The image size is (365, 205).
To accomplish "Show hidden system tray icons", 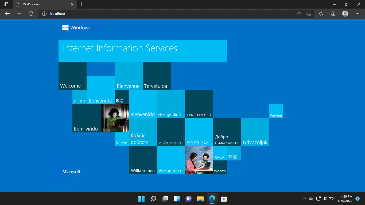I will [x=304, y=199].
